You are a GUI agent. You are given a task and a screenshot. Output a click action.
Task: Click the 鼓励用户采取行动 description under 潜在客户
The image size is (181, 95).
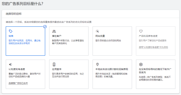[68, 42]
